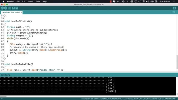Viewport: 178px width, 100px height.
Task: Click the Time Machine menu bar icon
Action: click(123, 1)
